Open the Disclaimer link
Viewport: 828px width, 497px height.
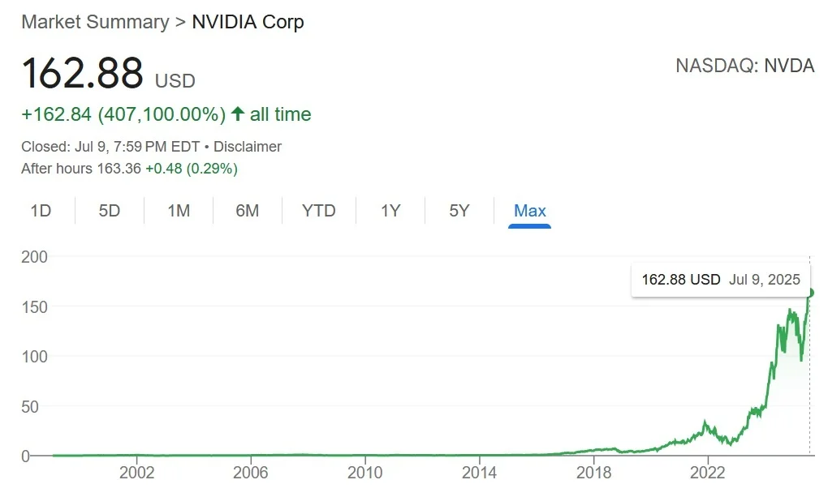[x=248, y=147]
